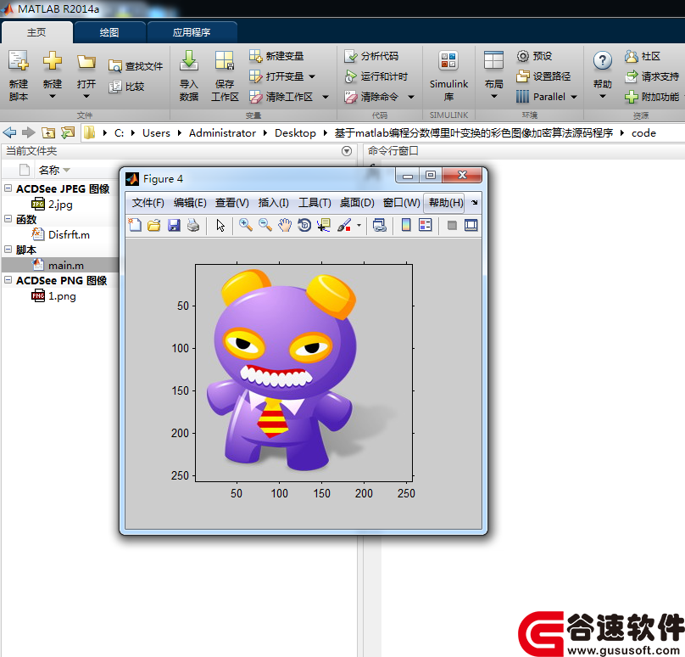Open 查看(V) menu in Figure 4
Image resolution: width=685 pixels, height=657 pixels.
click(232, 203)
